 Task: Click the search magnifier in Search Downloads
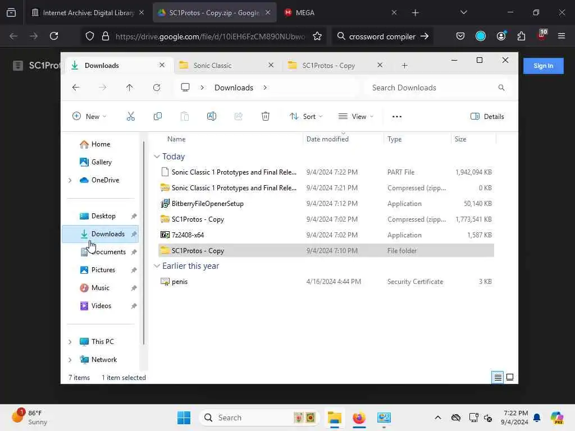(501, 88)
